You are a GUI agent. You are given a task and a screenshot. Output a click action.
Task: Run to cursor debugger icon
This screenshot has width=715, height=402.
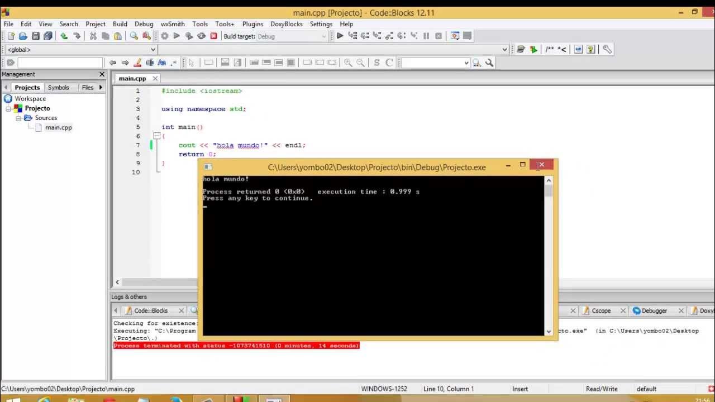pos(352,36)
